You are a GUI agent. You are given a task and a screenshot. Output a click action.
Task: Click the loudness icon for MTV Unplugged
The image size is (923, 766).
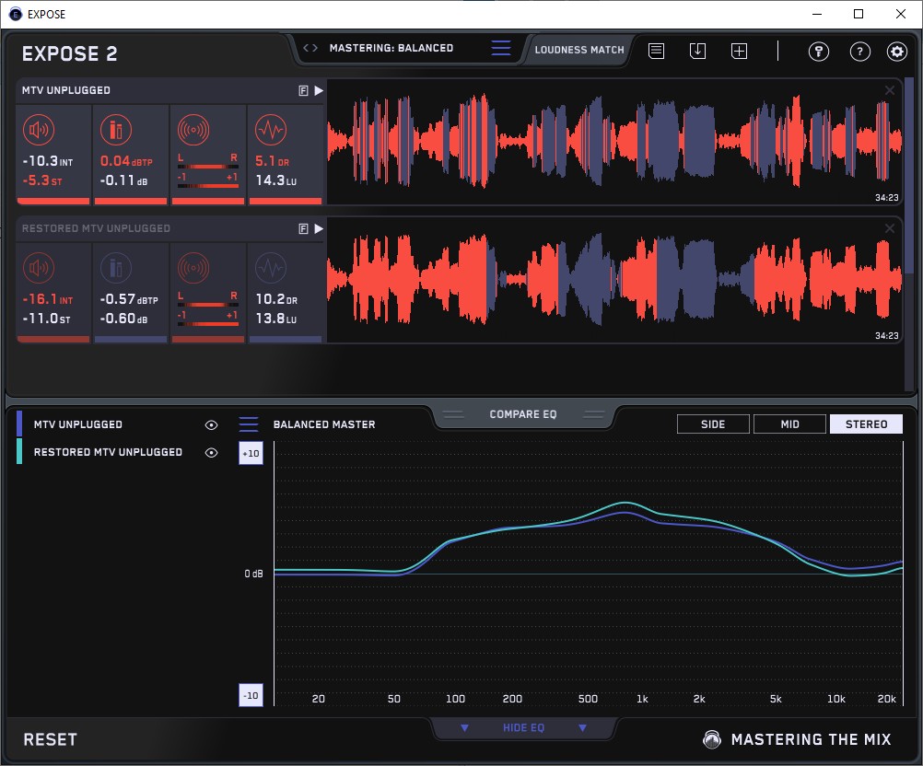[x=39, y=130]
